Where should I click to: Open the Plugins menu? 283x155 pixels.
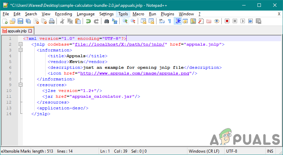167,14
